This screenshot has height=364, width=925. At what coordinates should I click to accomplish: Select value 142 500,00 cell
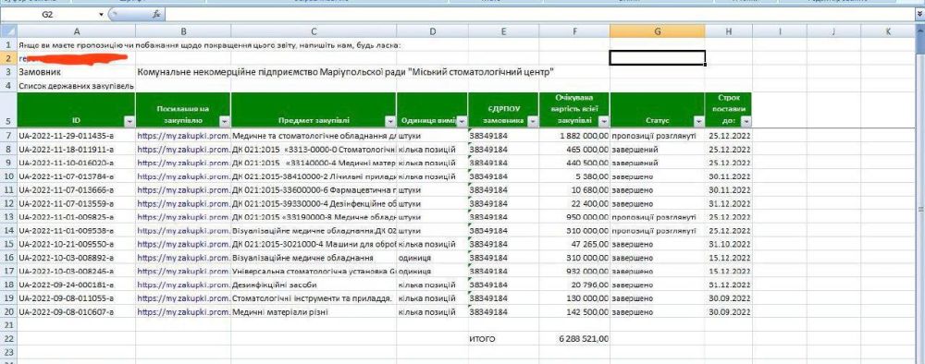tap(574, 312)
